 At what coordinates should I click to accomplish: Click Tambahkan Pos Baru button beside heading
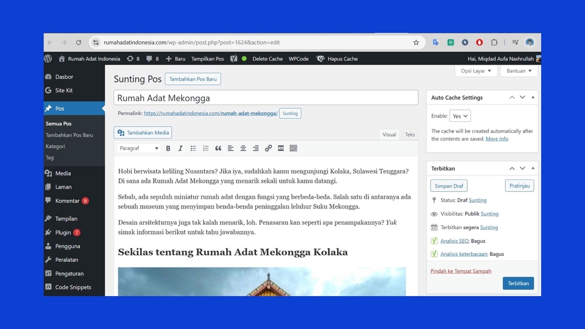point(193,79)
